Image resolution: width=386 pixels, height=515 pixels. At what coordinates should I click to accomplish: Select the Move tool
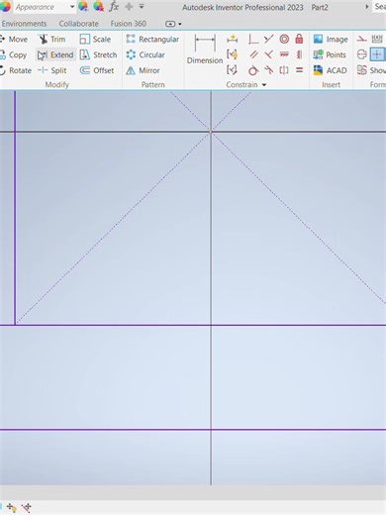(x=14, y=40)
